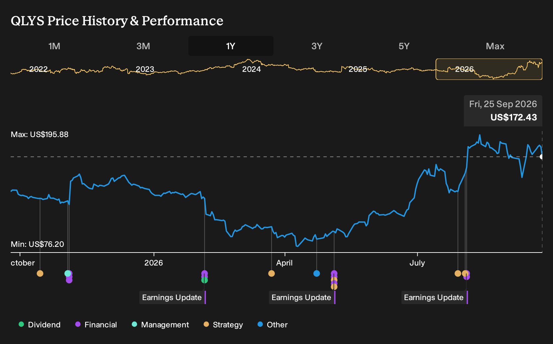Jump to 2022 on the overview chart
Viewport: 553px width, 344px height.
point(39,69)
